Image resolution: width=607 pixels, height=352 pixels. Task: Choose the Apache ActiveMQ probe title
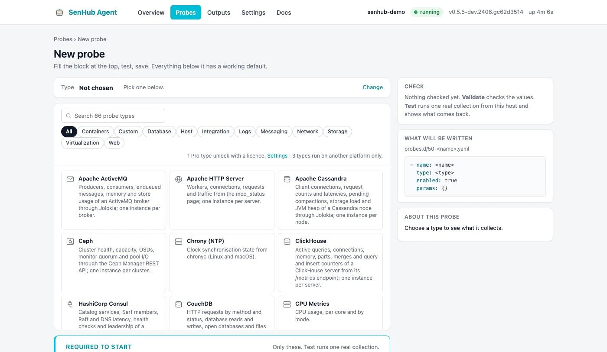coord(103,179)
